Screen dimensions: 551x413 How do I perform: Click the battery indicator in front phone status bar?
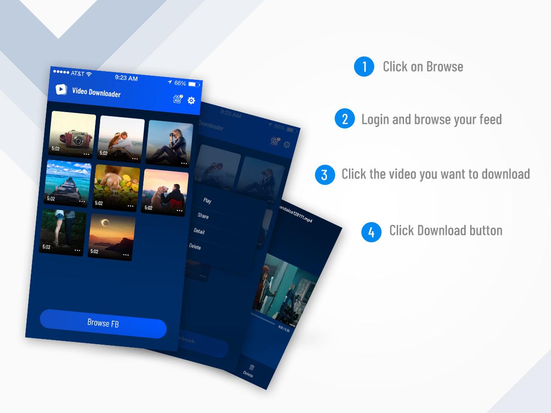tap(194, 84)
